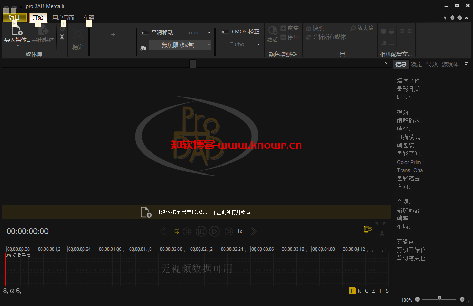This screenshot has height=306, width=473.
Task: Open the Rack (车架) ribbon tab
Action: click(x=89, y=18)
